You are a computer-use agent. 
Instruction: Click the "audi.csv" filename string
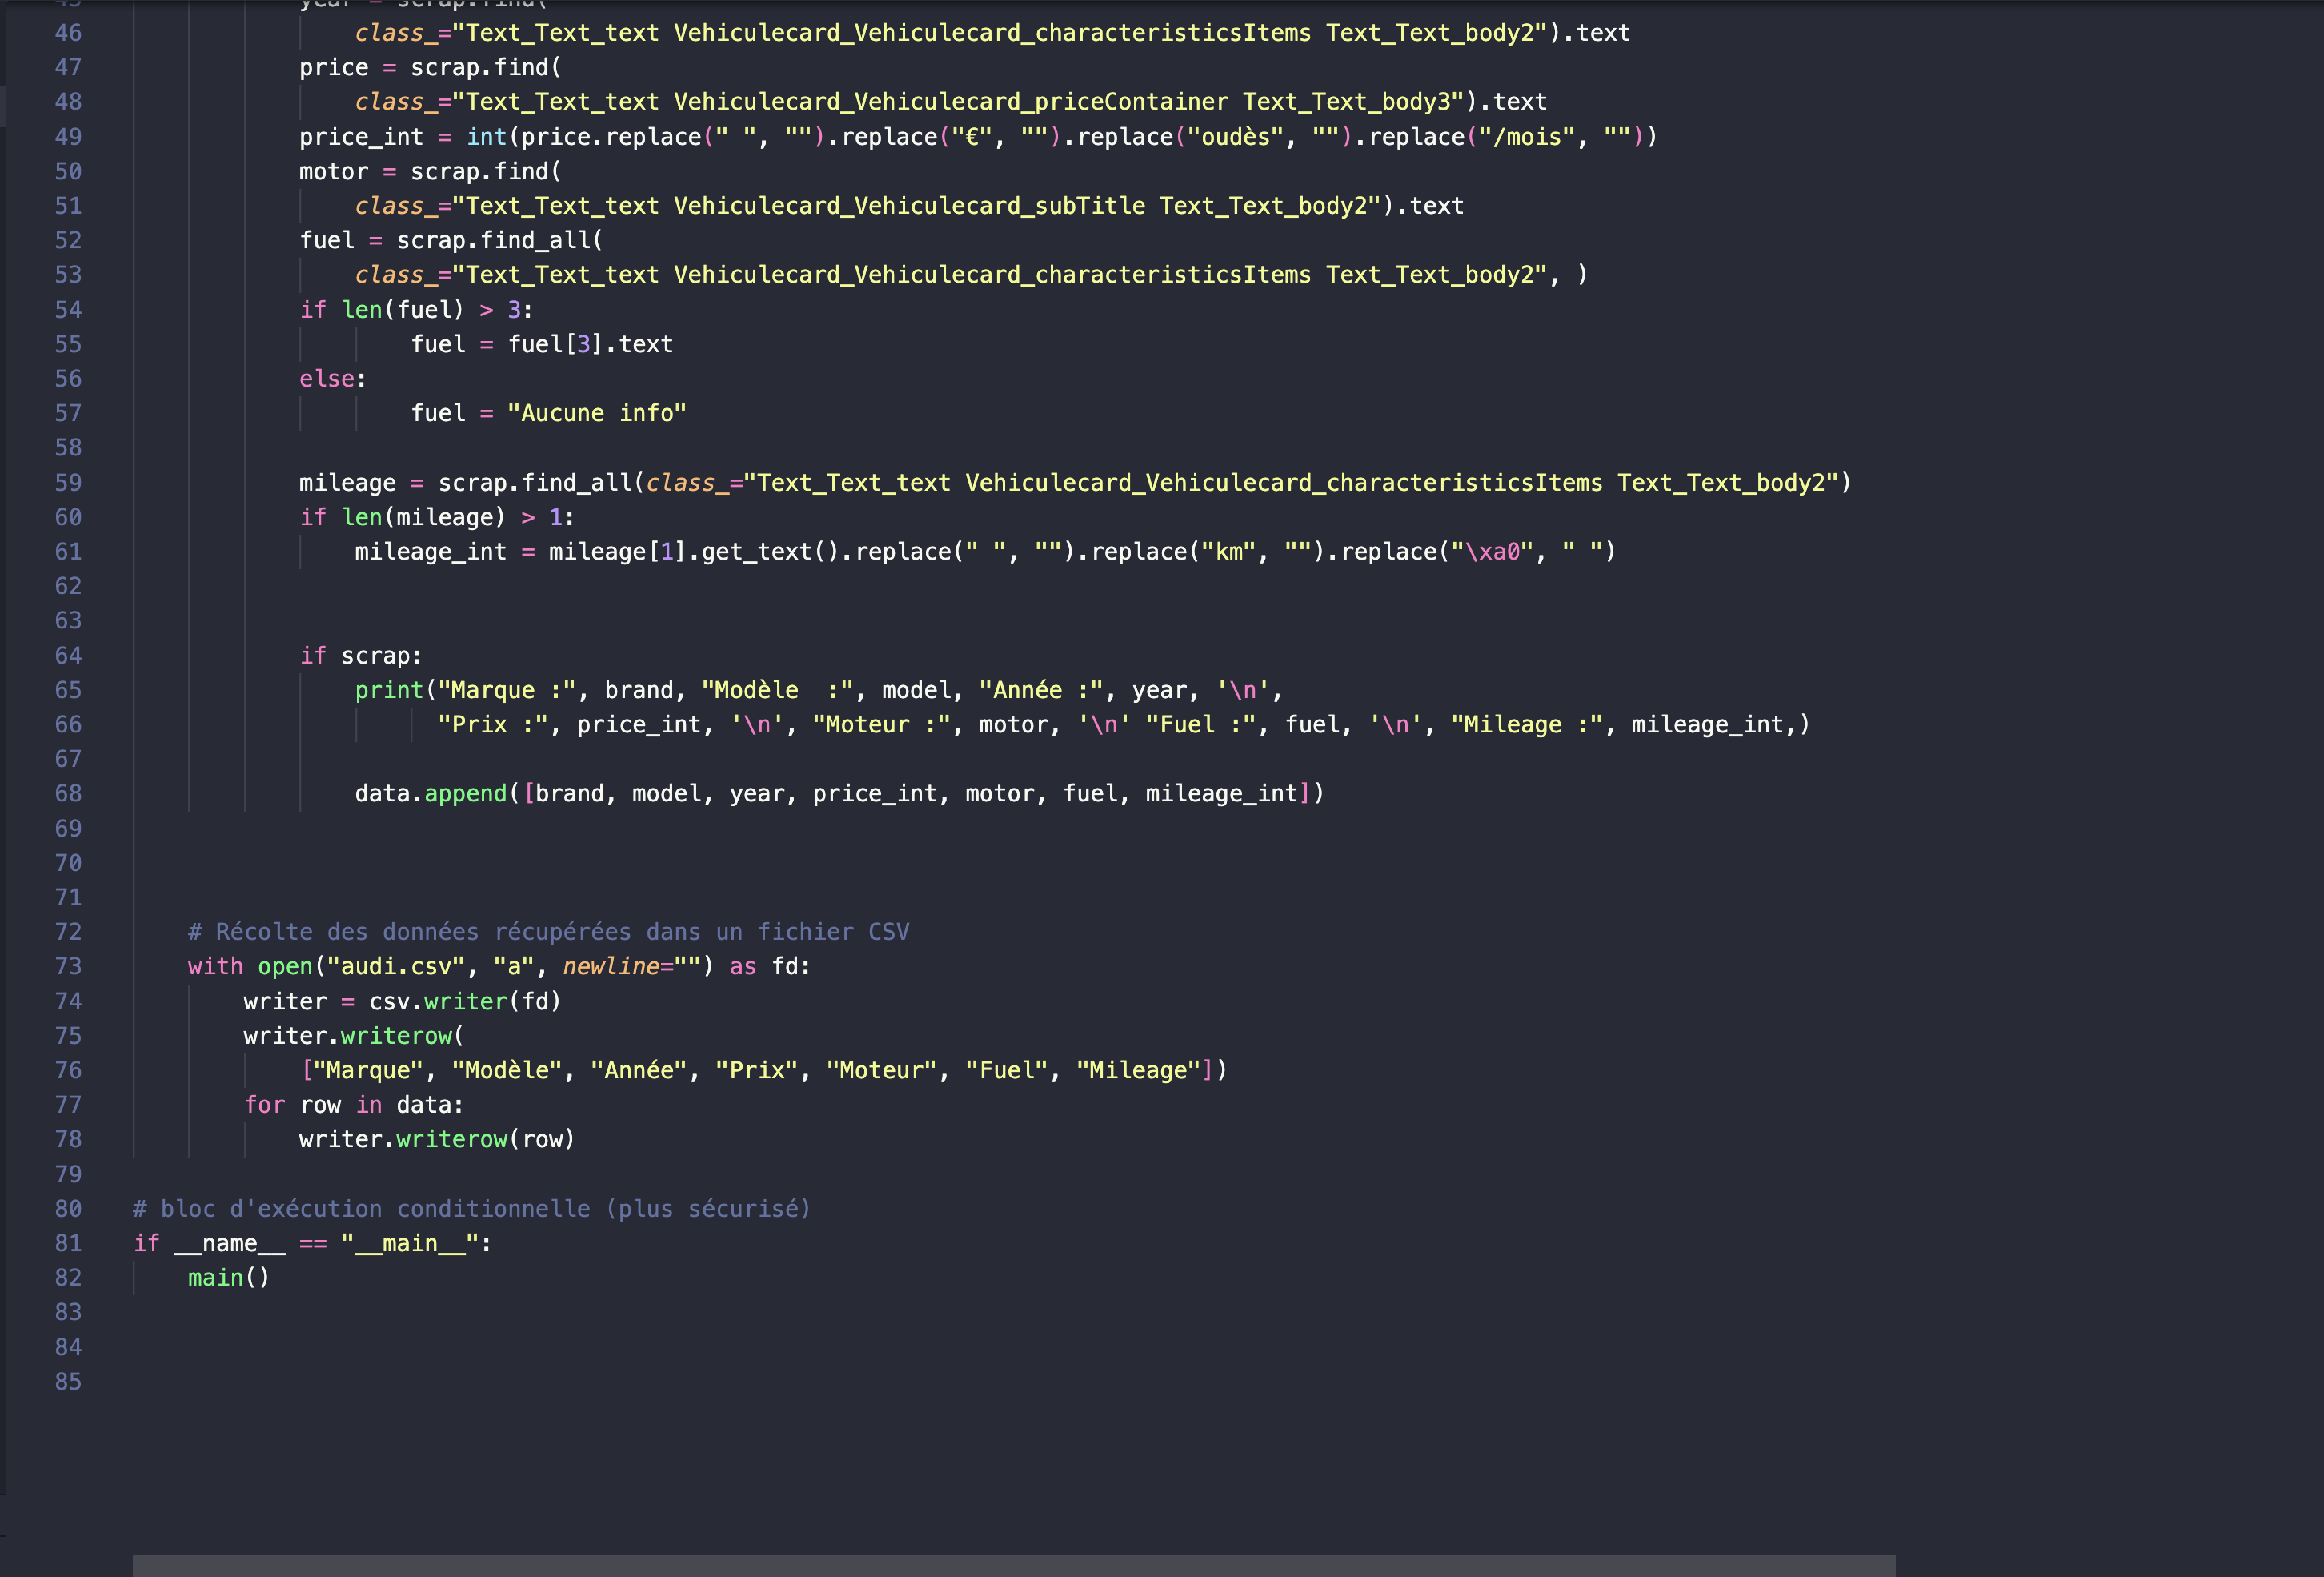[396, 967]
